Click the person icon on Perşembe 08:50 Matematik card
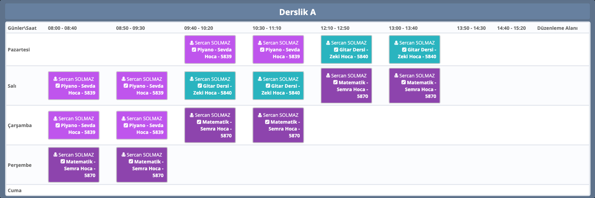The height and width of the screenshot is (198, 595). [x=124, y=155]
